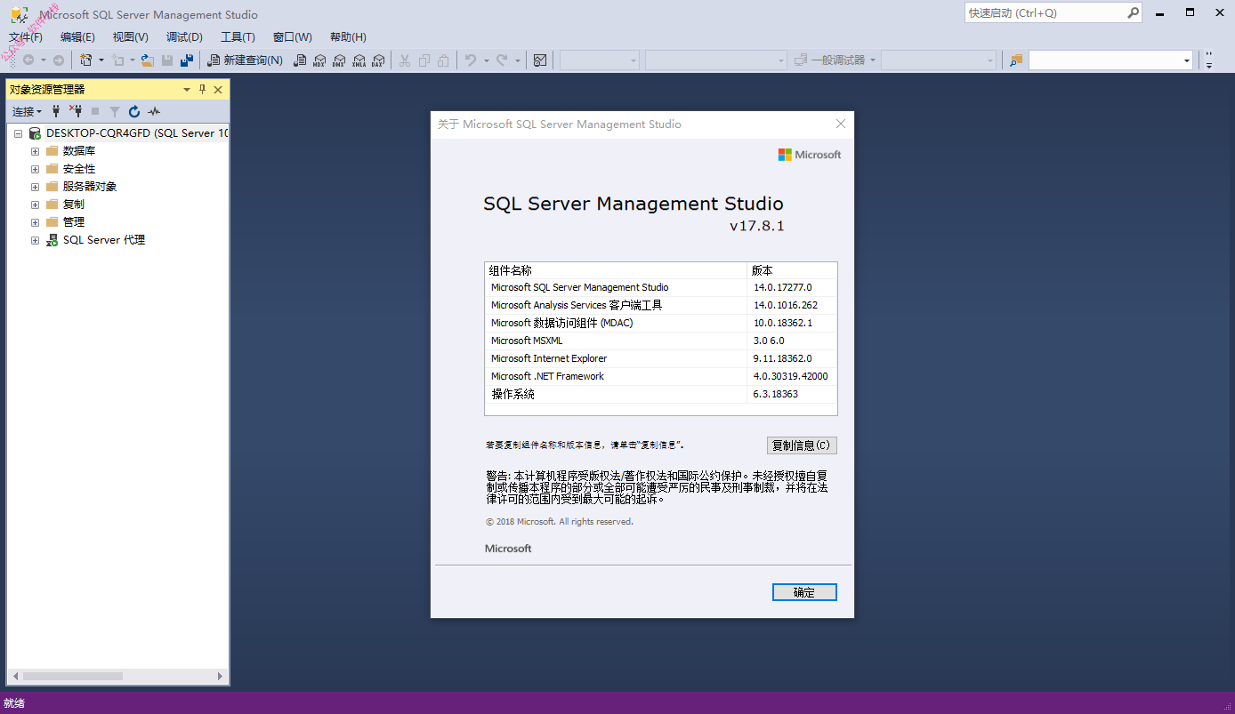Open the 编辑(E) menu
This screenshot has width=1235, height=714.
click(77, 37)
